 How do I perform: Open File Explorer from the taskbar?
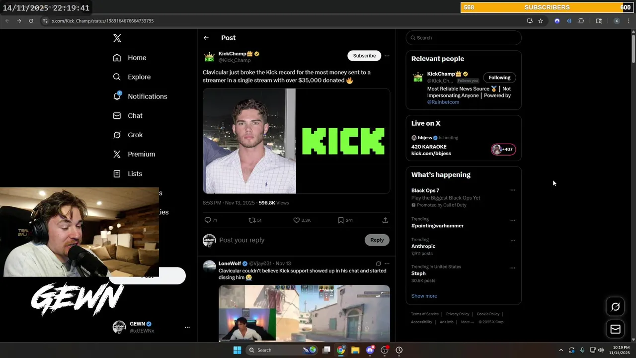[x=355, y=350]
